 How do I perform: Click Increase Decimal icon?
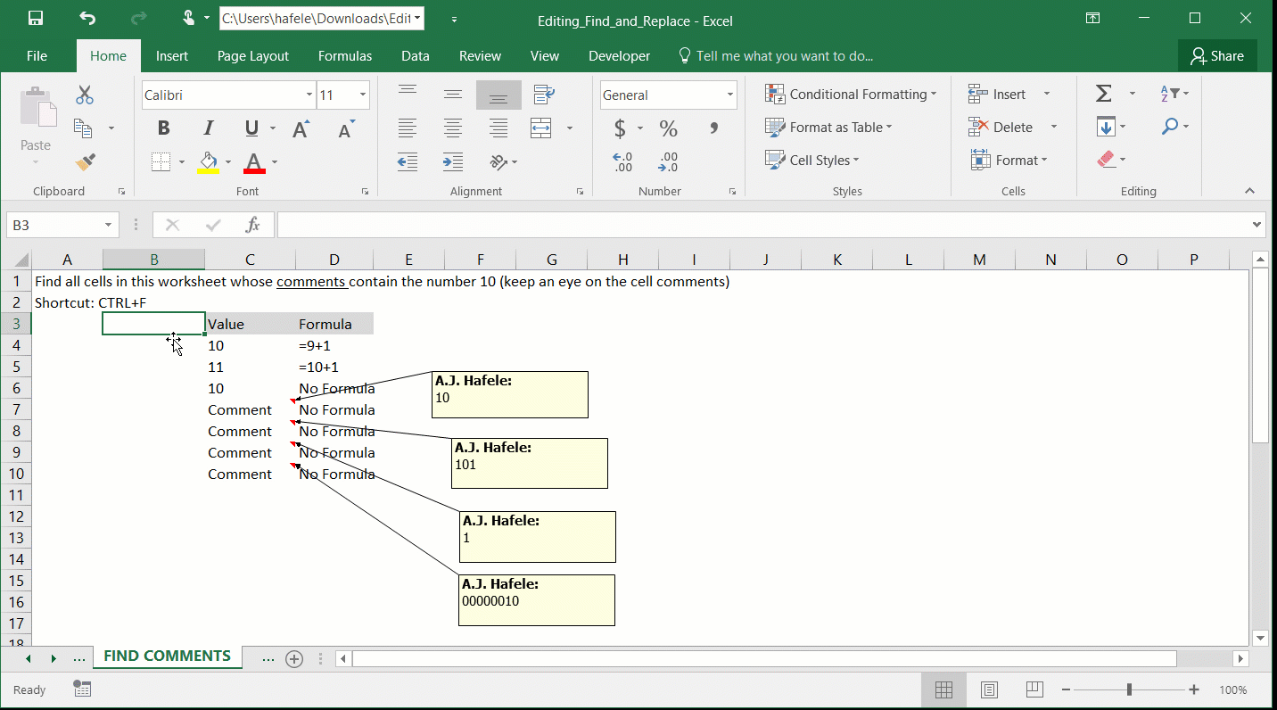point(622,162)
